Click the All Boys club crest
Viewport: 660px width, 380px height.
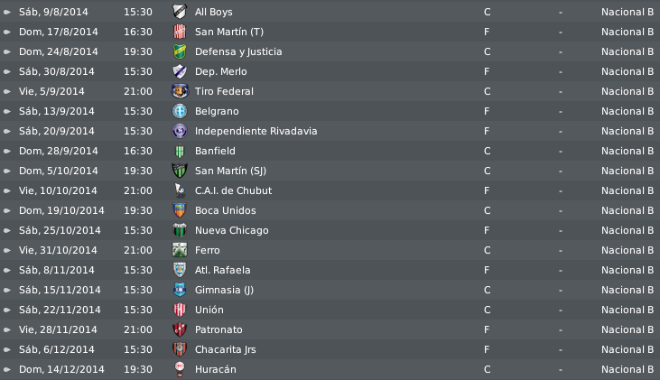(180, 12)
